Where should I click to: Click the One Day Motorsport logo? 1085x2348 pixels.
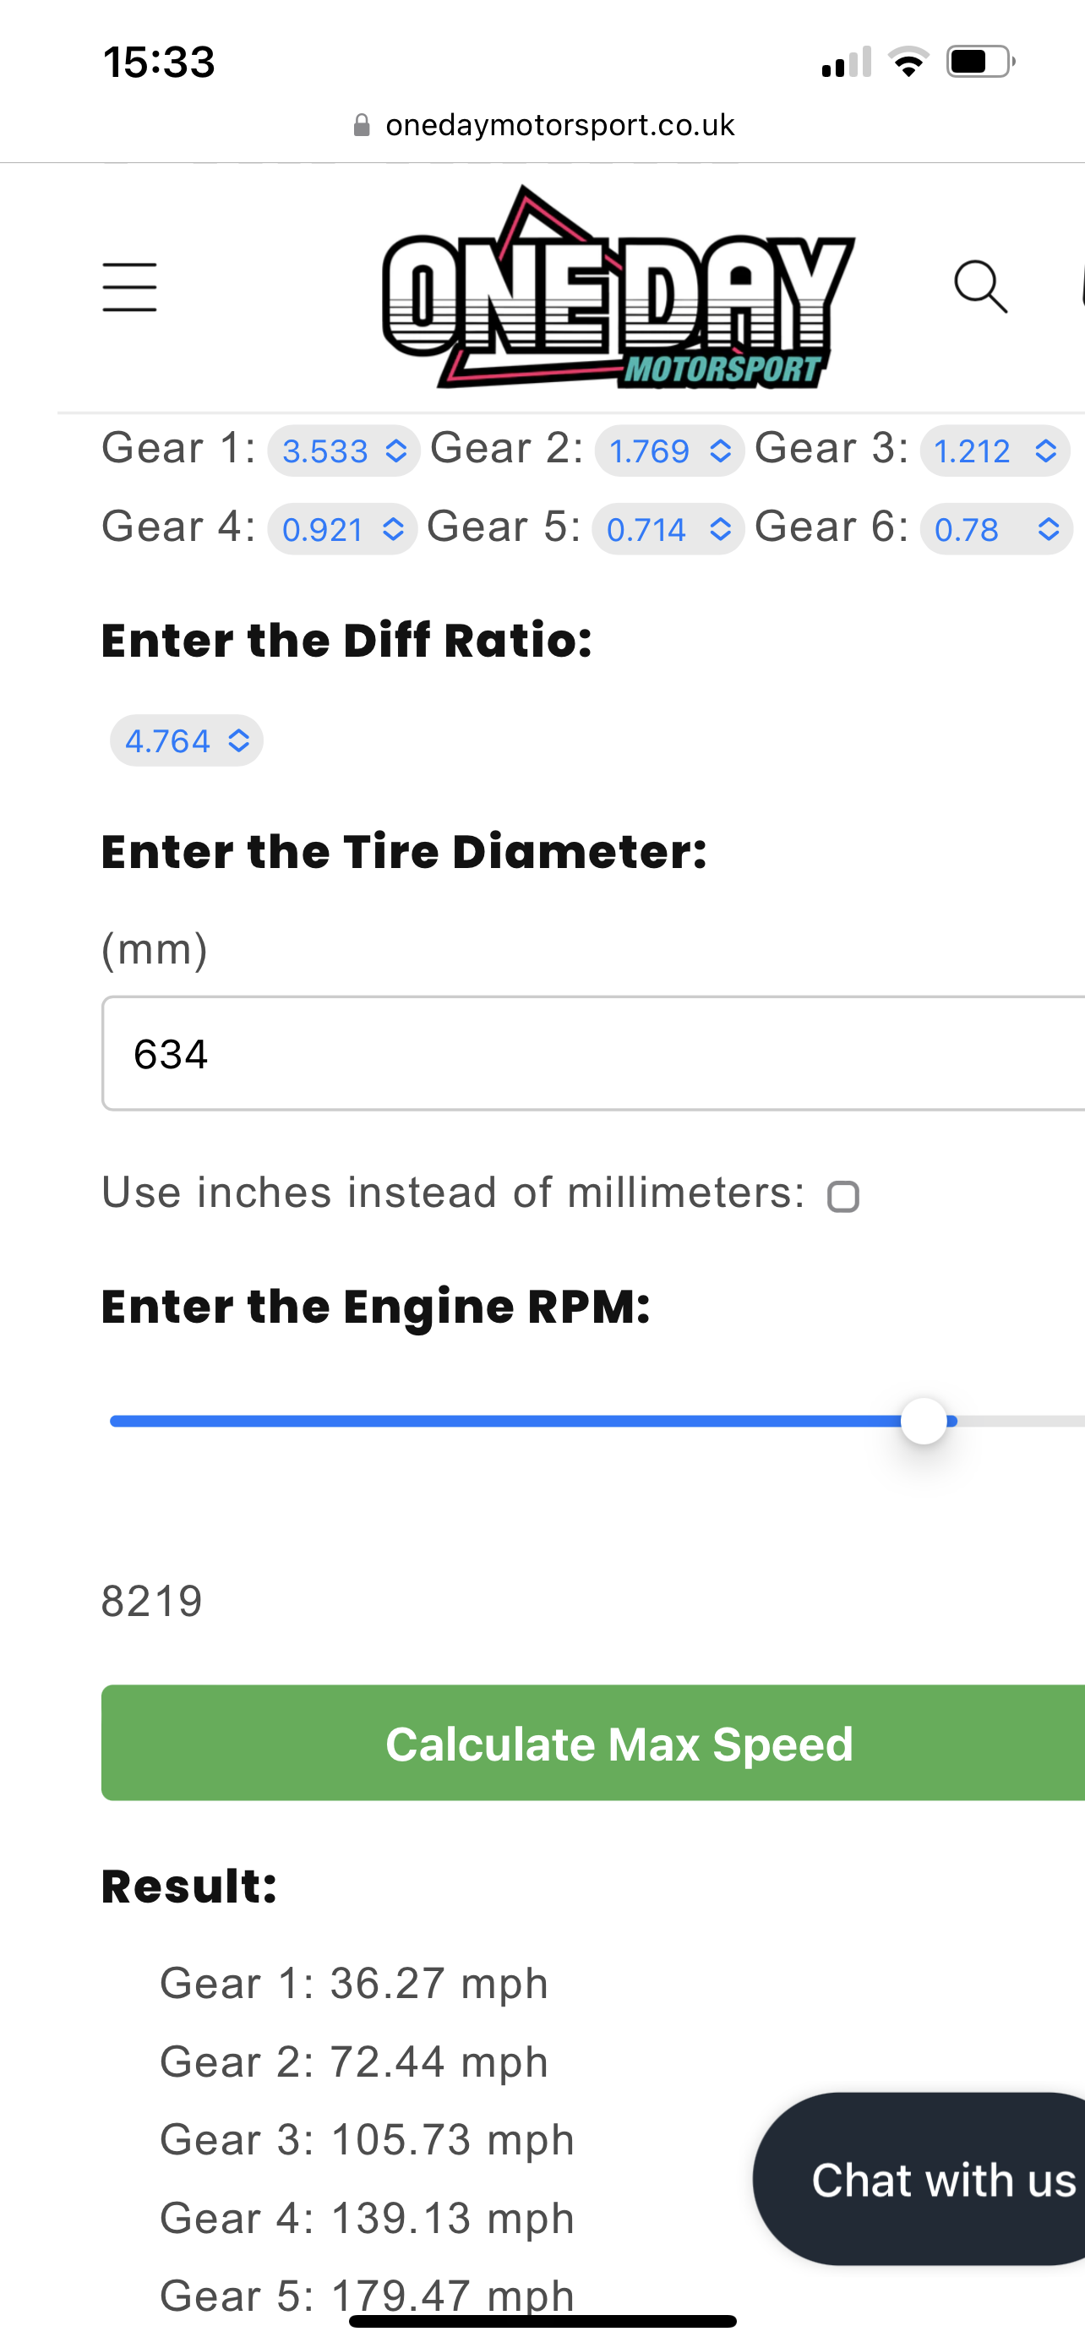click(x=619, y=288)
